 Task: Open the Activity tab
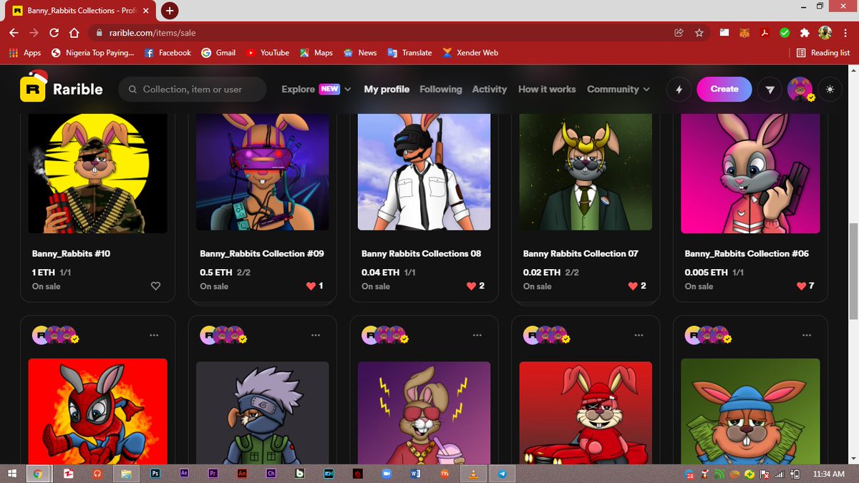490,89
